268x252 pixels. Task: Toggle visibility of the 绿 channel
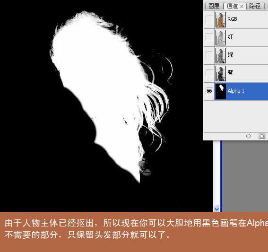pyautogui.click(x=209, y=55)
